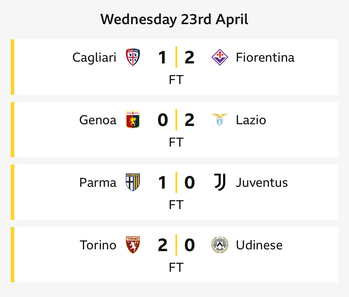
Task: Click FT status under Genoa vs Lazio
Action: (x=176, y=142)
